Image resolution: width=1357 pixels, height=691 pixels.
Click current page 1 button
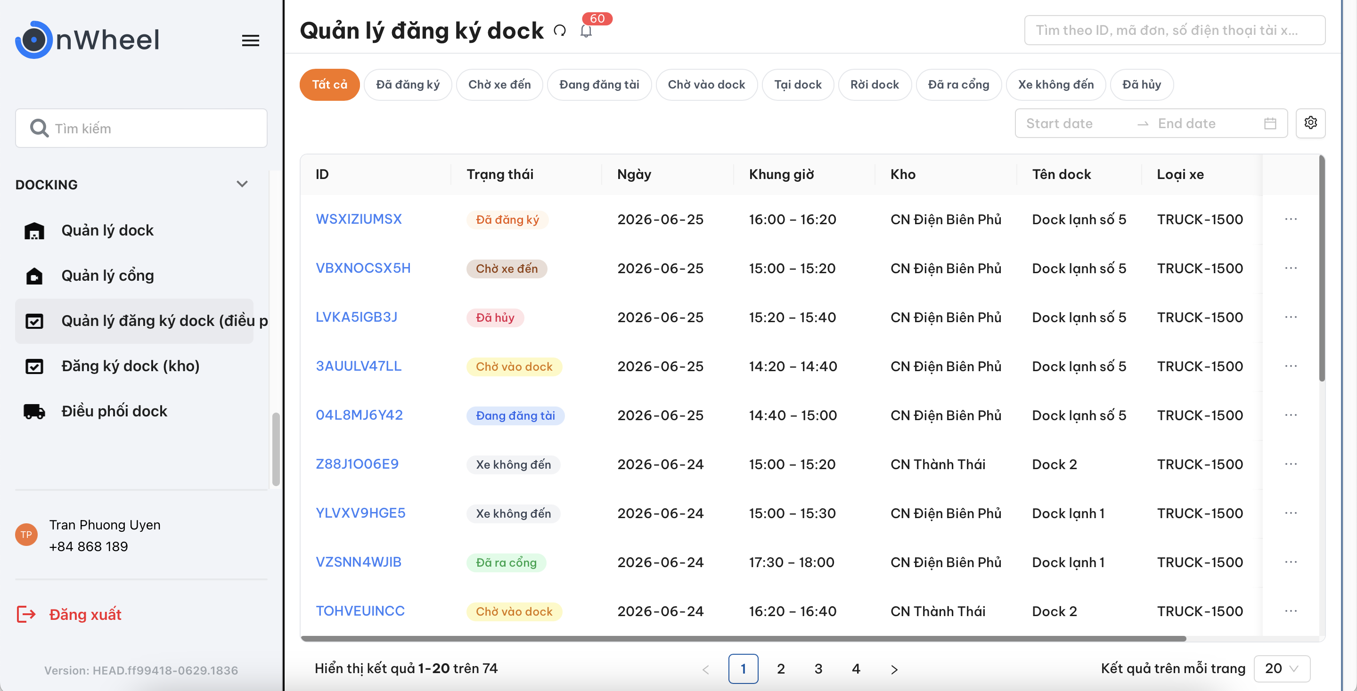pos(744,669)
